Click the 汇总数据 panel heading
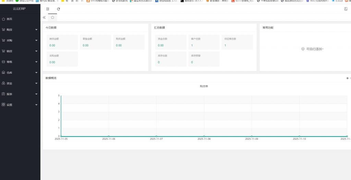The height and width of the screenshot is (180, 351). tap(159, 28)
